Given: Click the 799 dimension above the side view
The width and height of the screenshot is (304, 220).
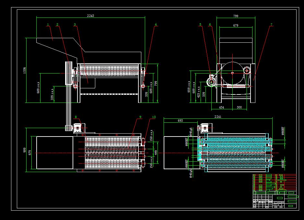Looking at the screenshot, I should pos(237,15).
